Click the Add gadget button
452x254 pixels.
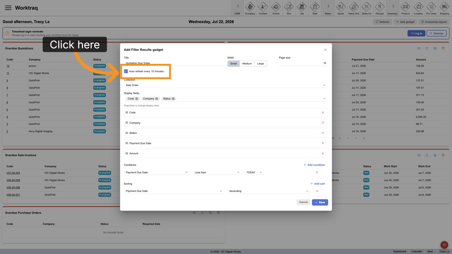tap(405, 22)
